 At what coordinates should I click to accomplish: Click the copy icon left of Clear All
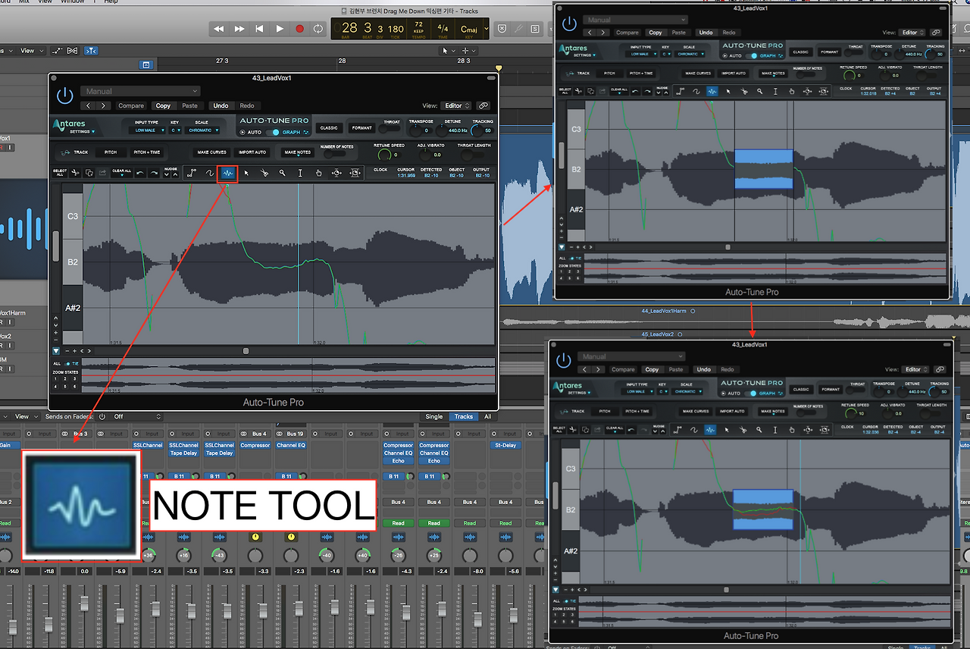[x=89, y=173]
